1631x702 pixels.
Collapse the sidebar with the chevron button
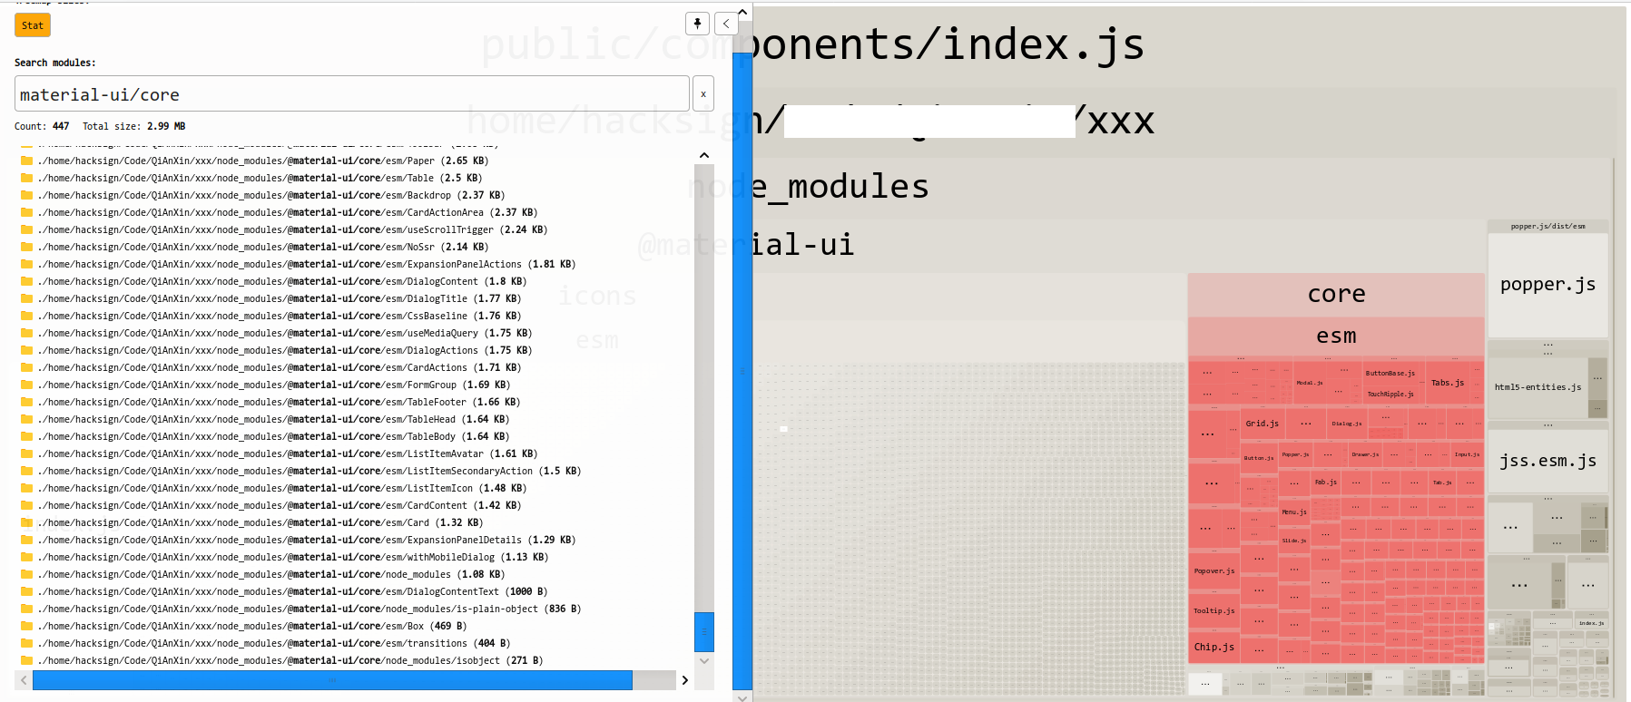726,24
